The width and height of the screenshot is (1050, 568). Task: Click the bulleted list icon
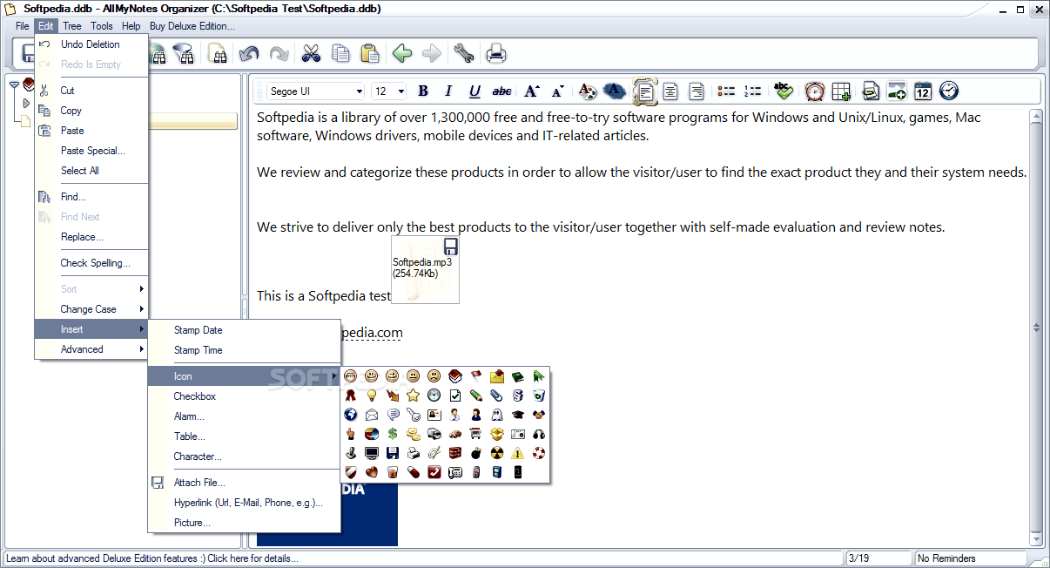725,91
